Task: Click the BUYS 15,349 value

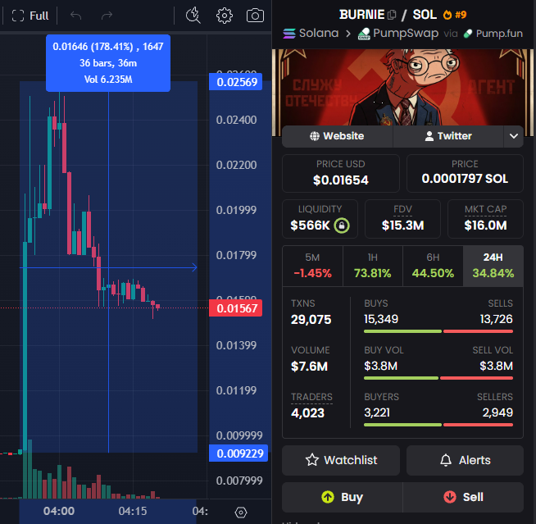Action: tap(381, 319)
